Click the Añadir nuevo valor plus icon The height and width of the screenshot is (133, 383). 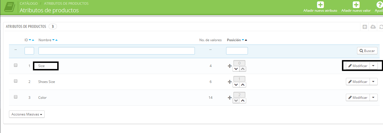point(356,5)
